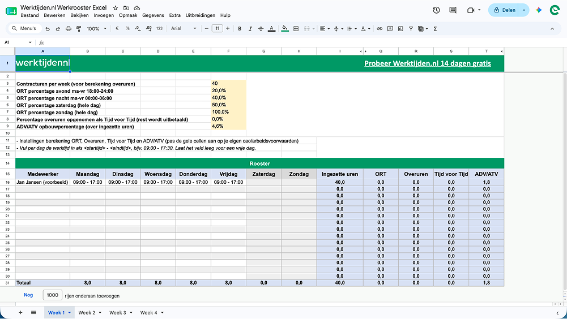The height and width of the screenshot is (319, 567).
Task: Start a video call with camera icon
Action: (x=471, y=10)
